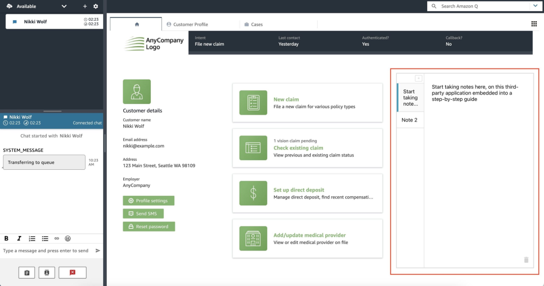Image resolution: width=544 pixels, height=286 pixels.
Task: Open the emoji picker
Action: click(67, 238)
